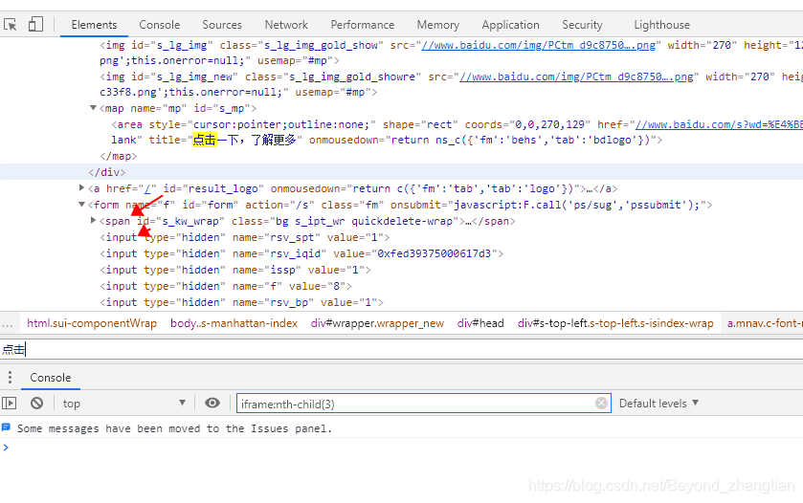Viewport: 803px width, 503px height.
Task: Select div#s-top-left breadcrumb
Action: click(x=615, y=323)
